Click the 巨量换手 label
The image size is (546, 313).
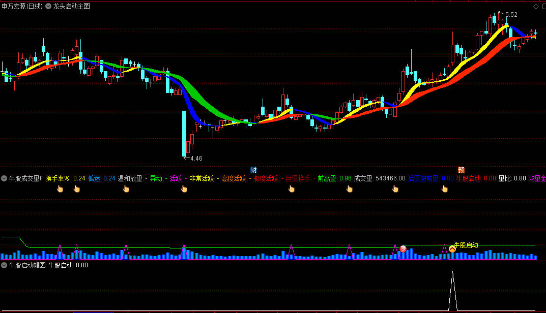298,178
